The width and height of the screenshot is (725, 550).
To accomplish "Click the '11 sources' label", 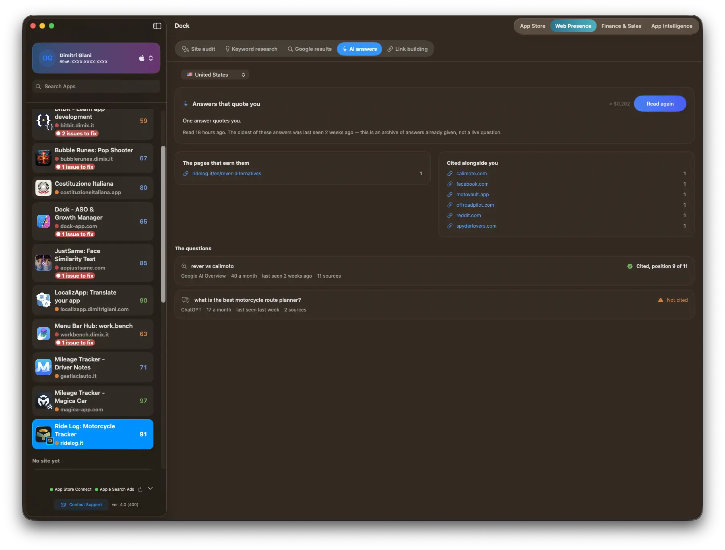I will pyautogui.click(x=329, y=276).
